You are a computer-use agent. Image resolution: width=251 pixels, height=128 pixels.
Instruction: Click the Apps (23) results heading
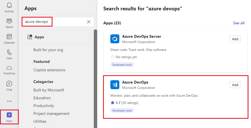pyautogui.click(x=112, y=23)
